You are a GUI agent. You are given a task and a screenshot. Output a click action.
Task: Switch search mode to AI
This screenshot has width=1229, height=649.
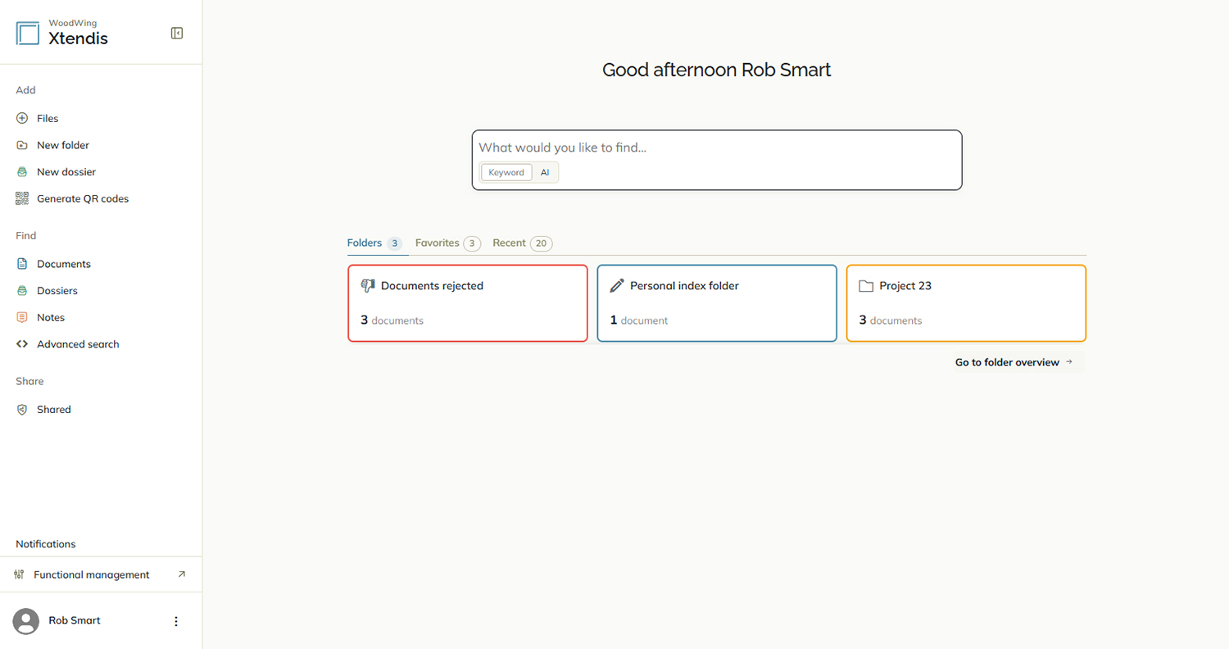point(545,172)
